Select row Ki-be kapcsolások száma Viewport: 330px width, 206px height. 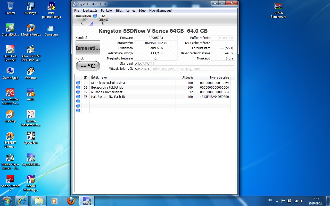(153, 83)
